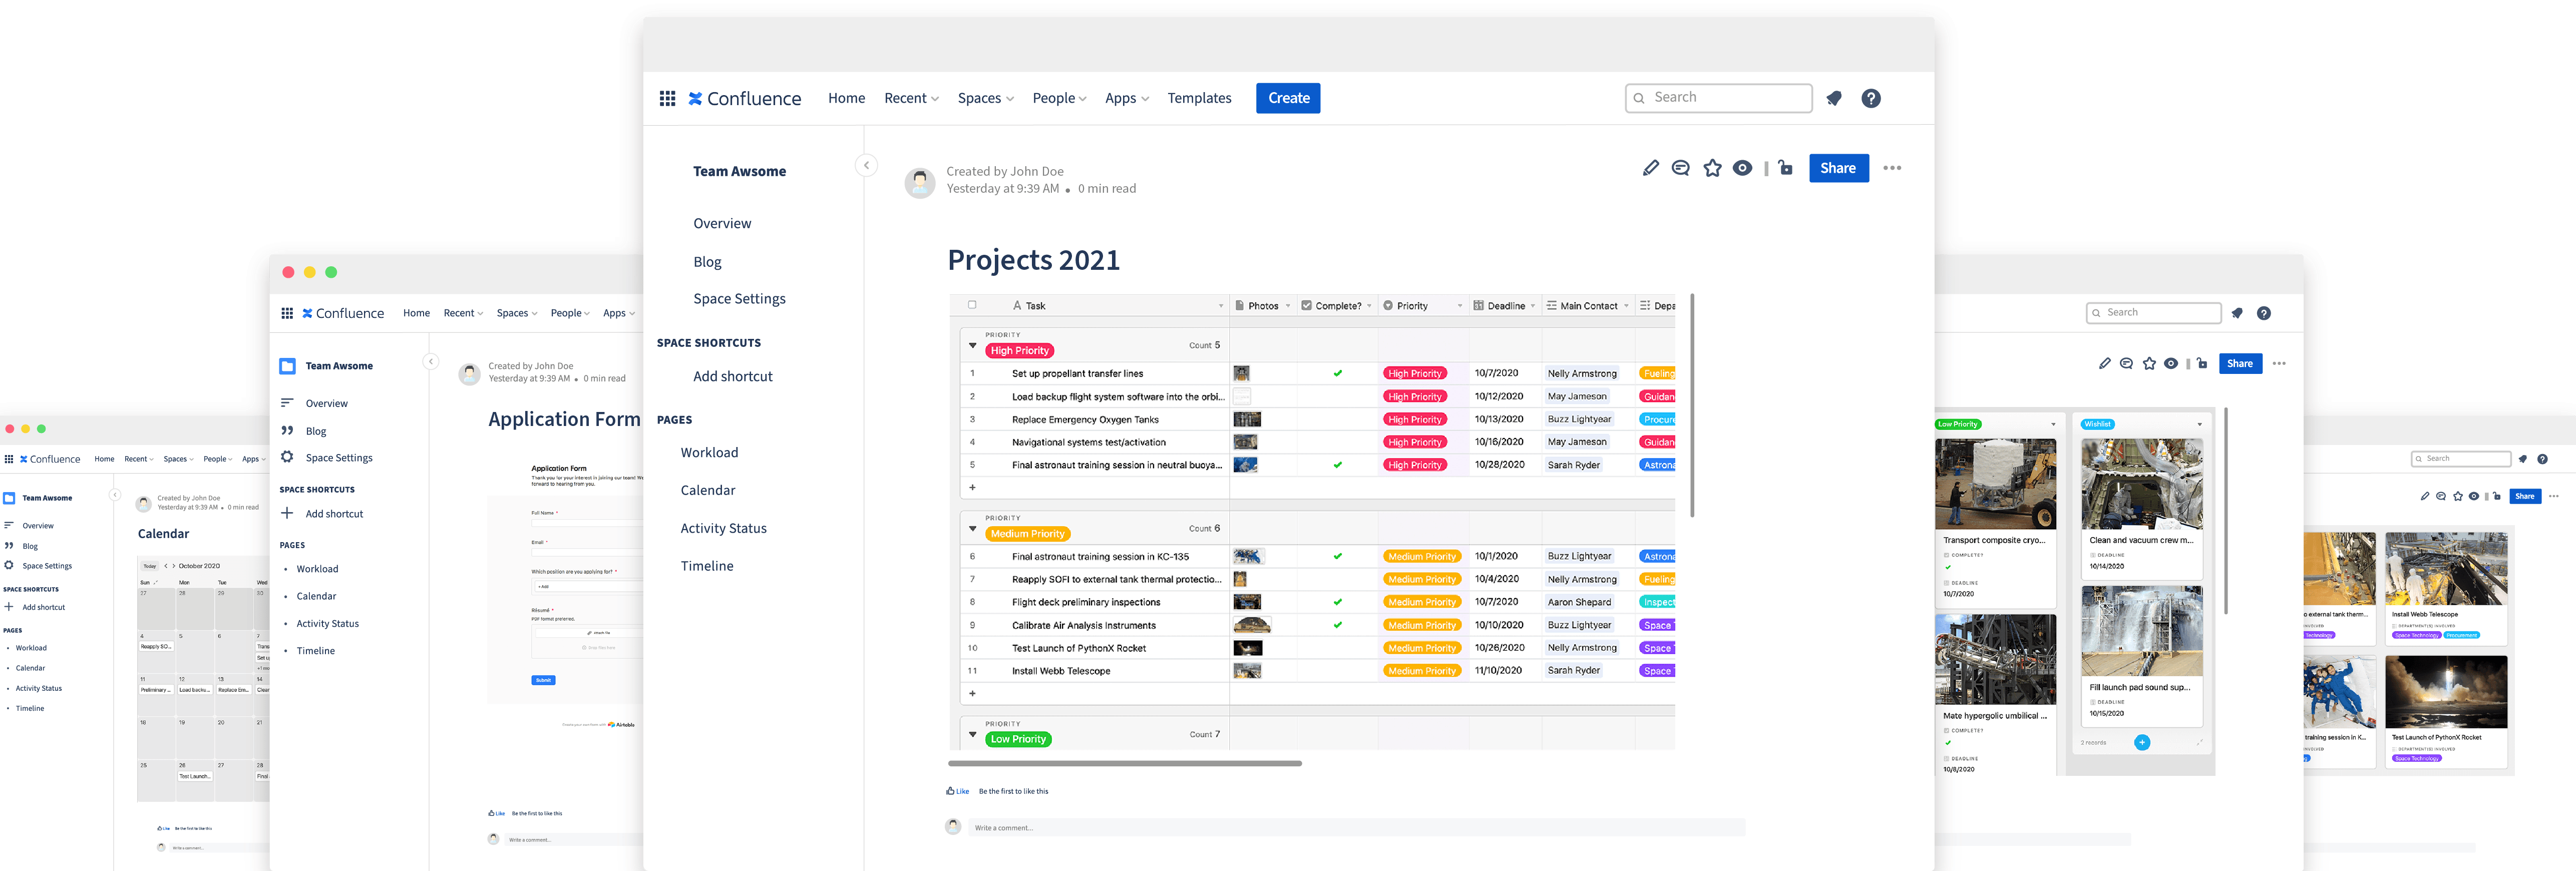Click the watch page eye icon
The width and height of the screenshot is (2576, 871).
[1743, 168]
